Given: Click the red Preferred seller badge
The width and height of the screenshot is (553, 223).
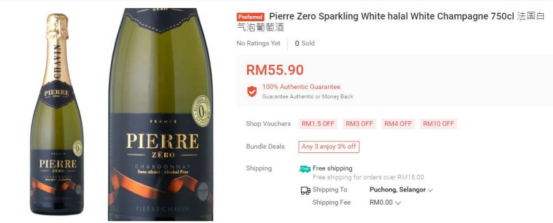Looking at the screenshot, I should click(x=250, y=17).
